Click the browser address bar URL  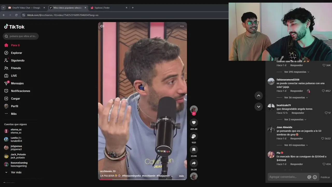click(63, 15)
